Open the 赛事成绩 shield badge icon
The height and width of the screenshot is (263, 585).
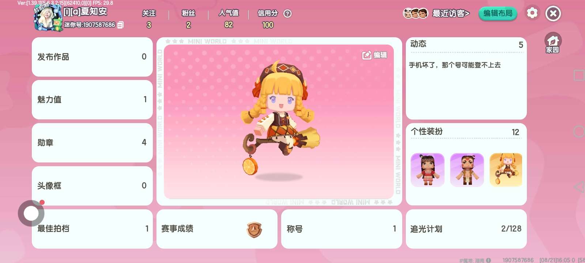pos(254,229)
